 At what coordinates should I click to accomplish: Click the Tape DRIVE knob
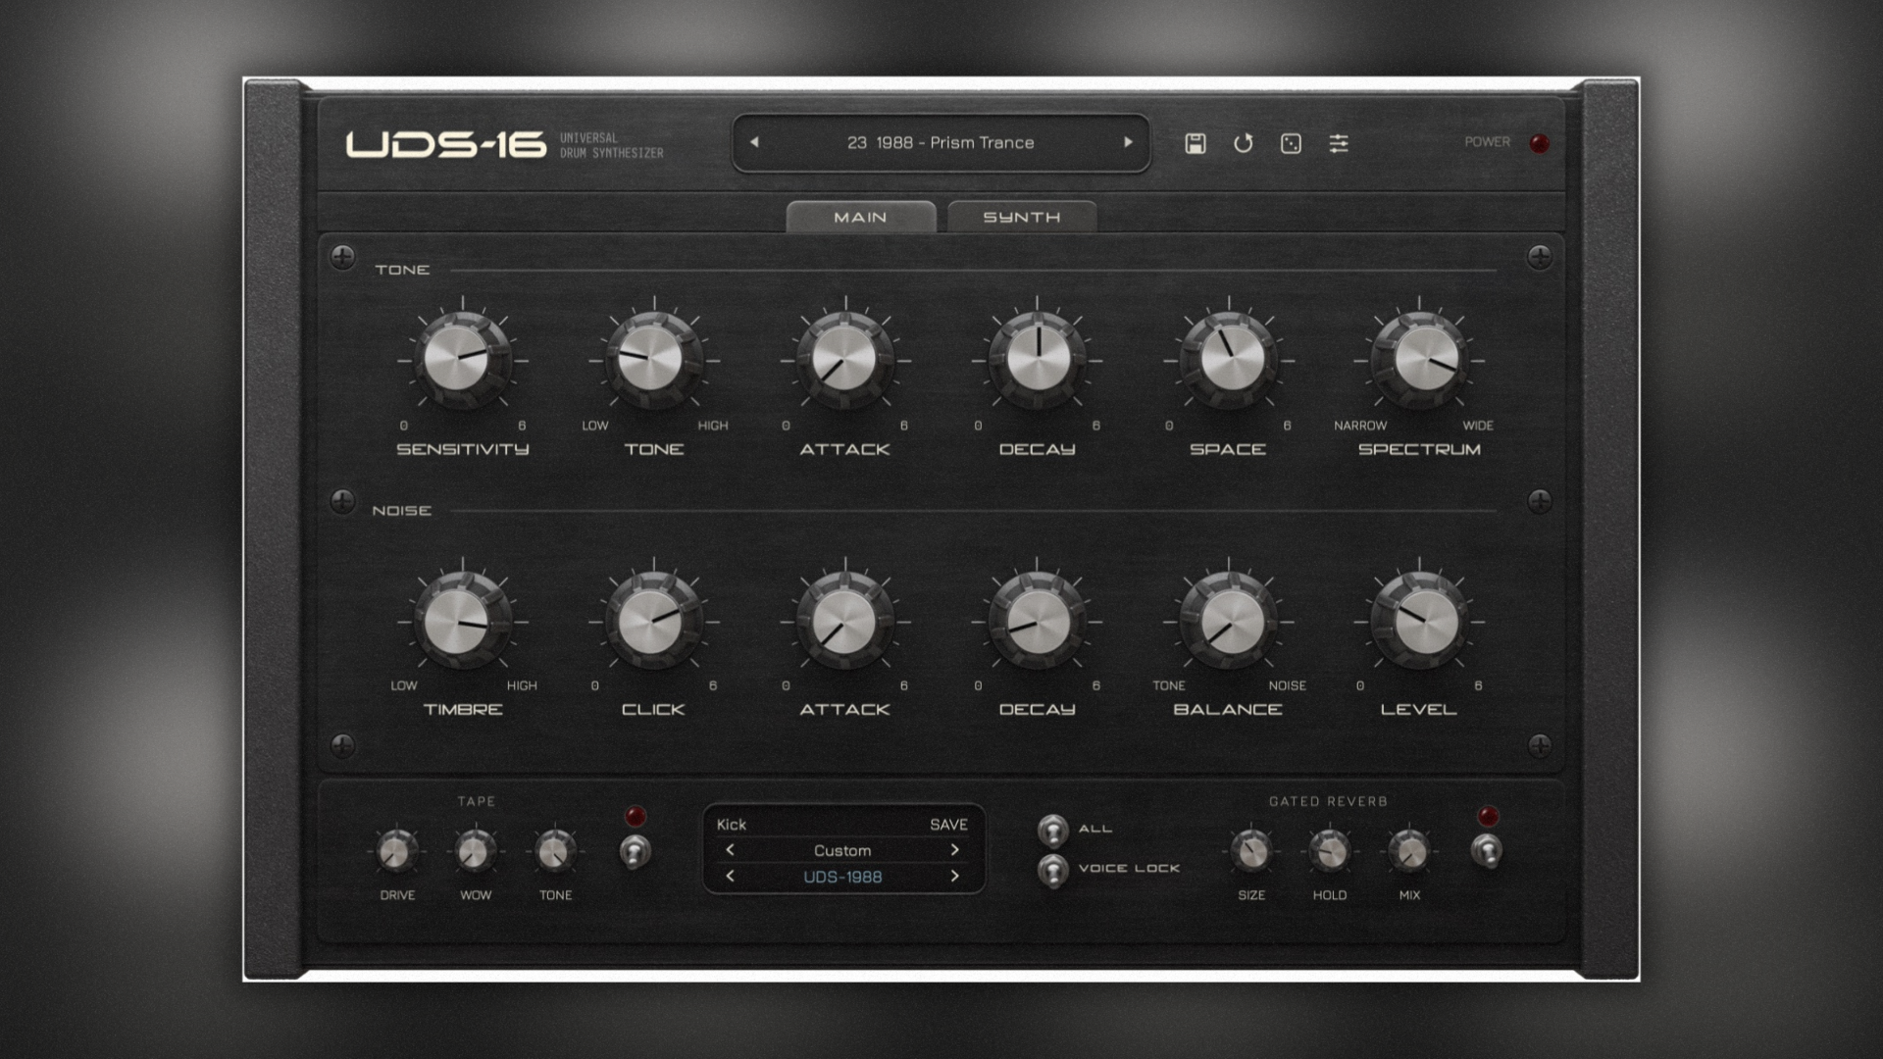(x=396, y=850)
